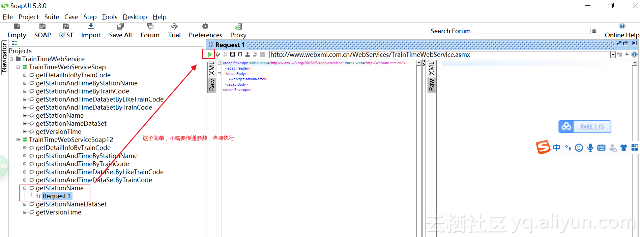640x237 pixels.
Task: Click the stamp-shaped request toolbar icon
Action: point(248,54)
